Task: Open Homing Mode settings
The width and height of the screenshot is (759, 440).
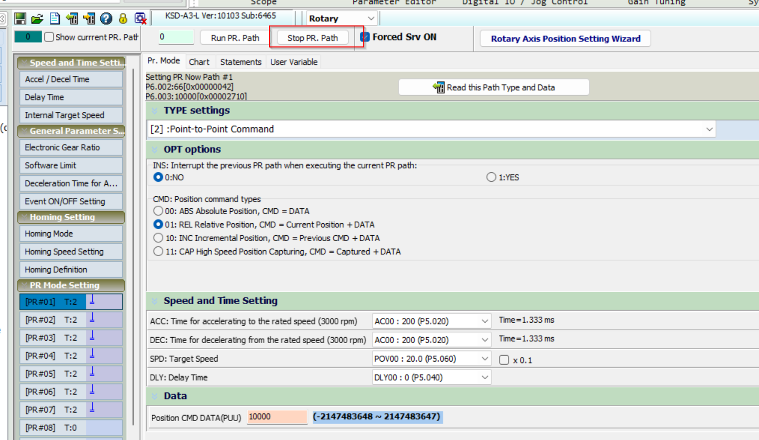Action: click(x=71, y=233)
